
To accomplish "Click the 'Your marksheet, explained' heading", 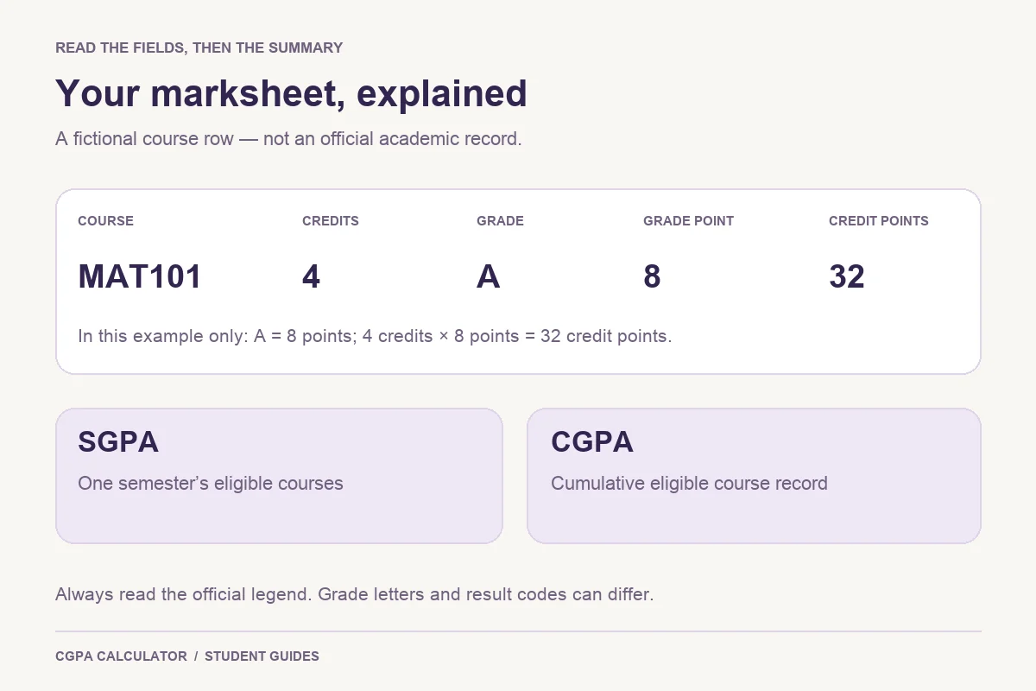I will [291, 93].
